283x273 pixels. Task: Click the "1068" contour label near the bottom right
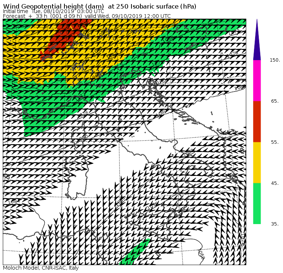click(201, 254)
